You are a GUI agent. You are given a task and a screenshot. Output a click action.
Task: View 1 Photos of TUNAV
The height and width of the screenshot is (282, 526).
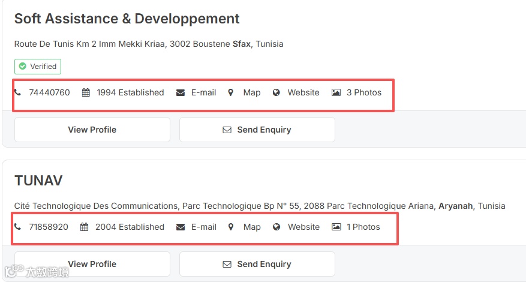click(x=363, y=227)
